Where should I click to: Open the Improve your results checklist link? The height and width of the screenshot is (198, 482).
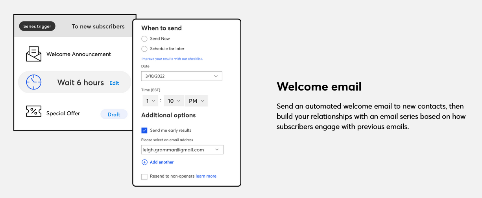coord(172,59)
